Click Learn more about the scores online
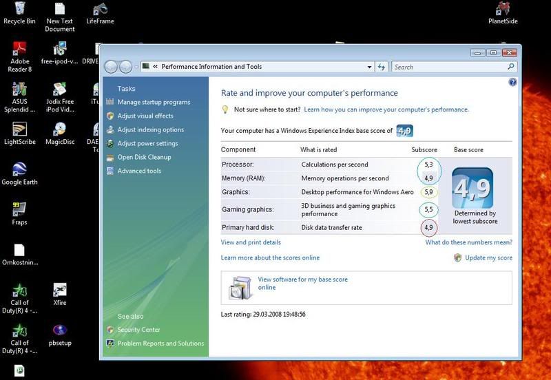Screen dimensions: 551x380 click(270, 257)
